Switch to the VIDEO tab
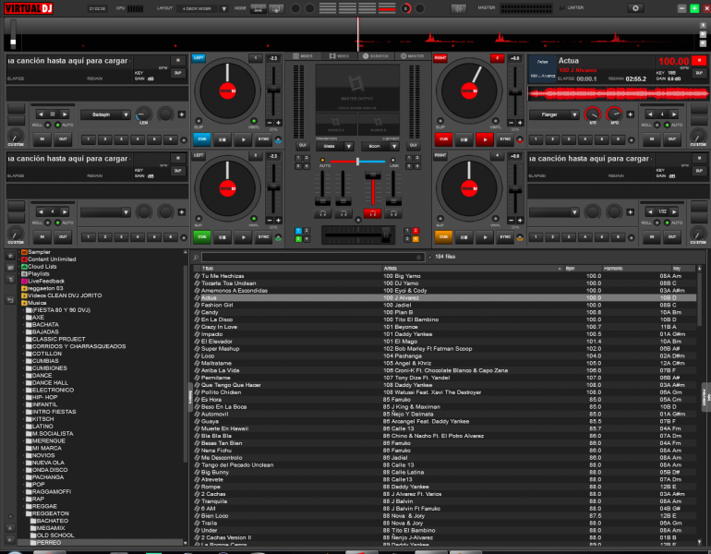This screenshot has width=711, height=554. (339, 56)
